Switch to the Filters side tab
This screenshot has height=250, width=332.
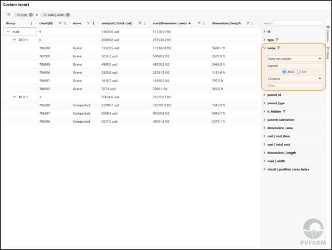[x=328, y=52]
